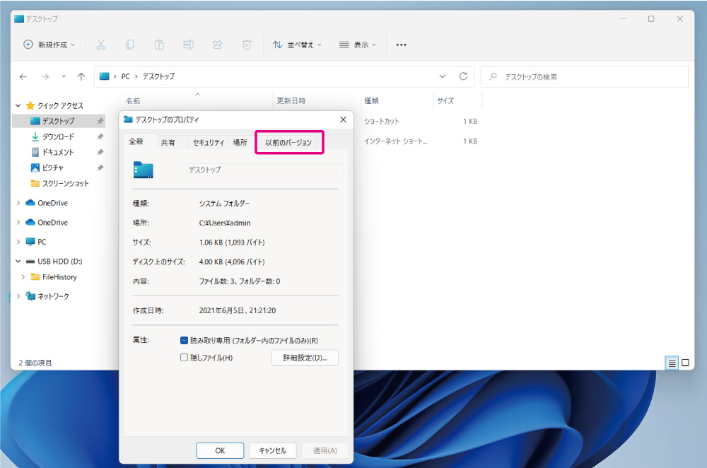The height and width of the screenshot is (468, 707).
Task: Open the three-dot See more menu
Action: [x=401, y=45]
